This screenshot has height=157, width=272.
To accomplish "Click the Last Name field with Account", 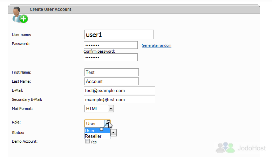I will pyautogui.click(x=111, y=81).
